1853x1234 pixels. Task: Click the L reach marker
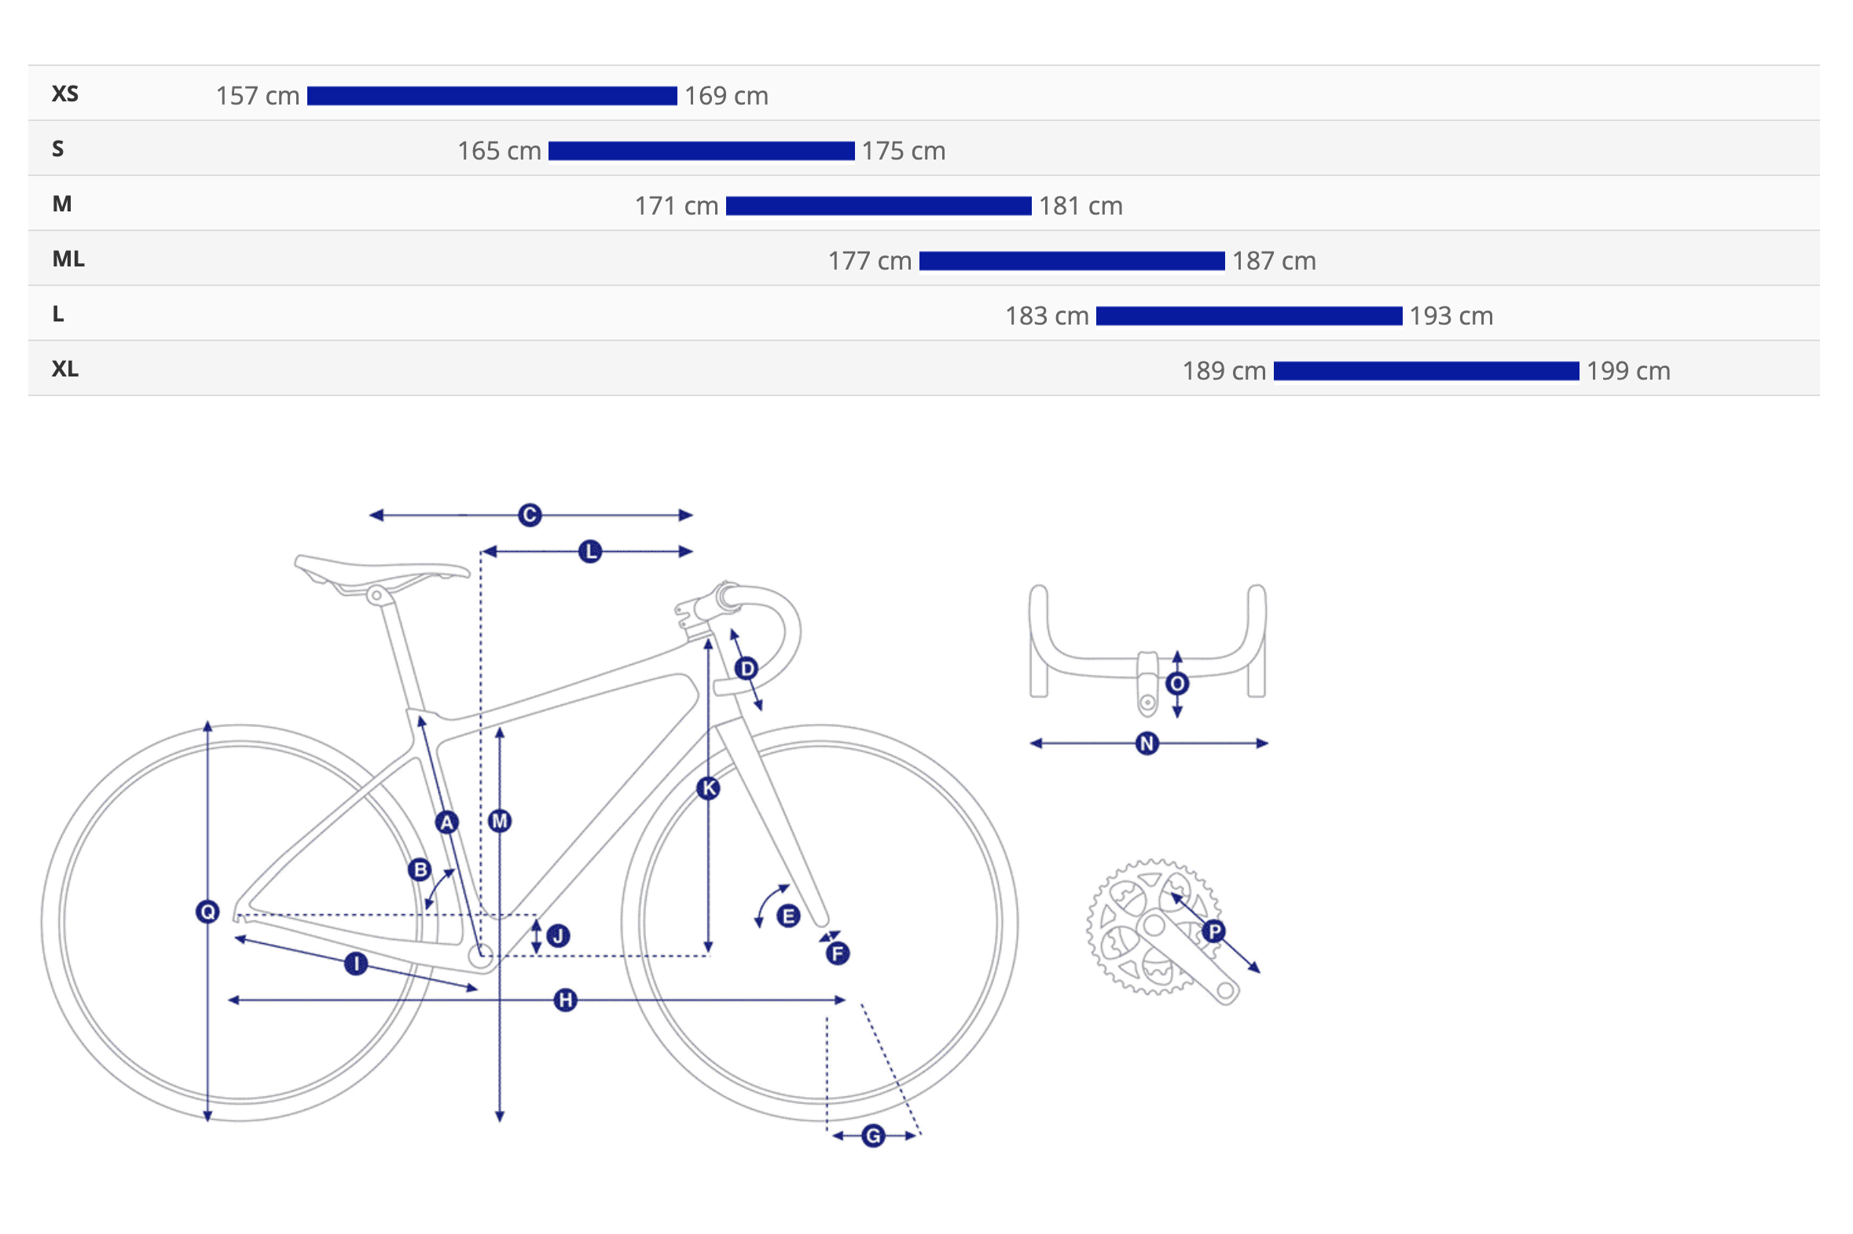pos(590,552)
